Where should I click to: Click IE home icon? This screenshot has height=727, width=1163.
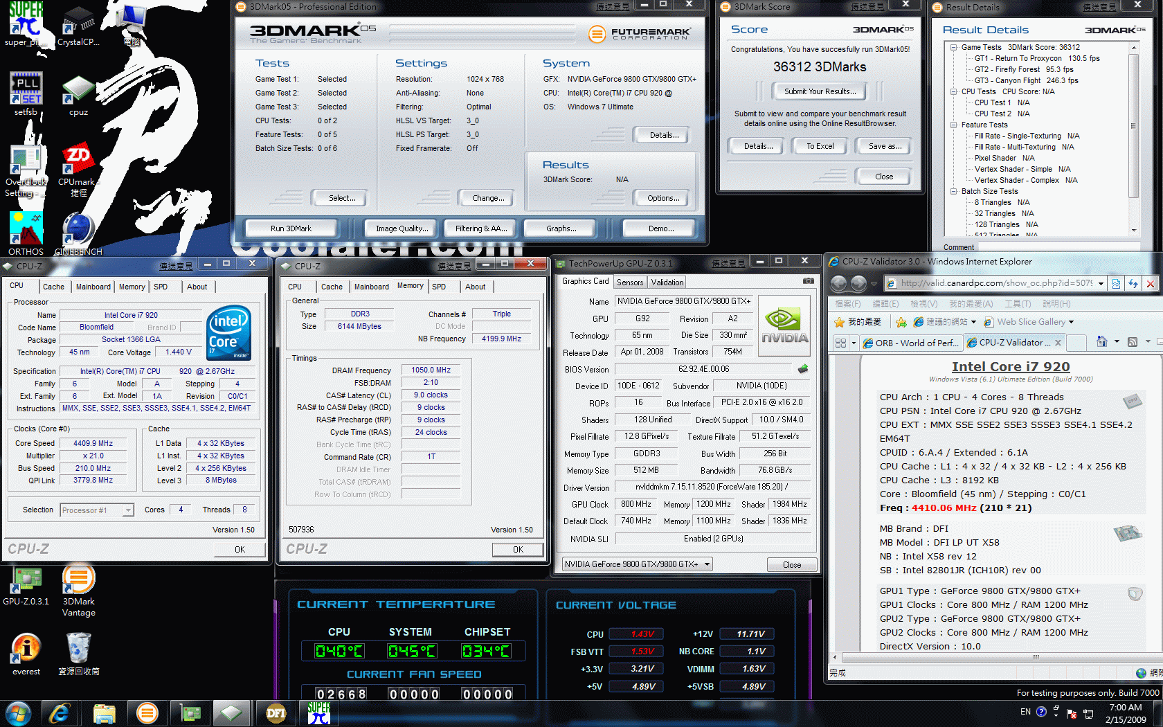(x=1102, y=341)
